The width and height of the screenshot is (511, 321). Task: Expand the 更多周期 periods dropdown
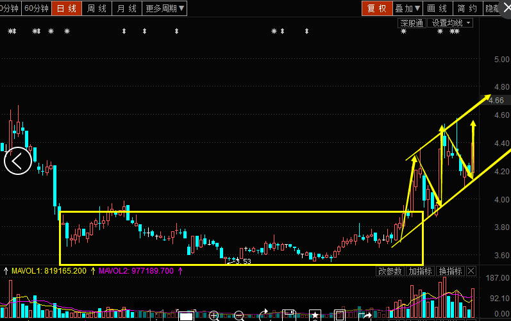pos(165,8)
